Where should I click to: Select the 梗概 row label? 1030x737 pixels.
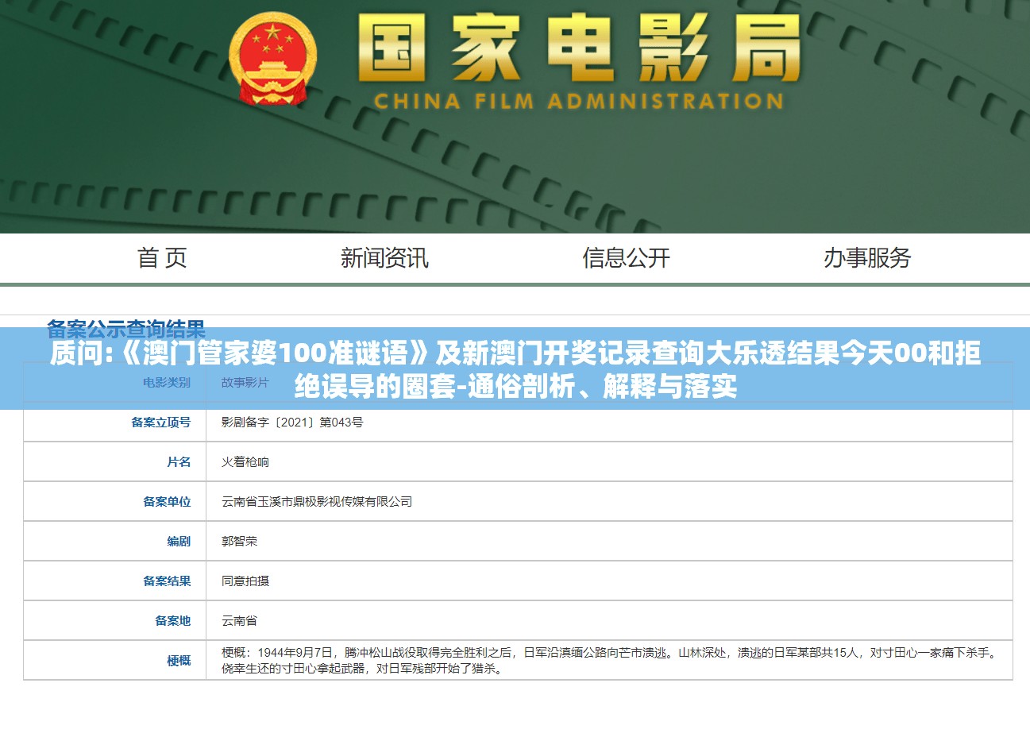pos(179,661)
